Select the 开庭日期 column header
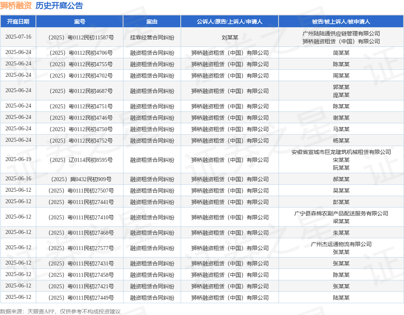The height and width of the screenshot is (315, 404). click(18, 22)
